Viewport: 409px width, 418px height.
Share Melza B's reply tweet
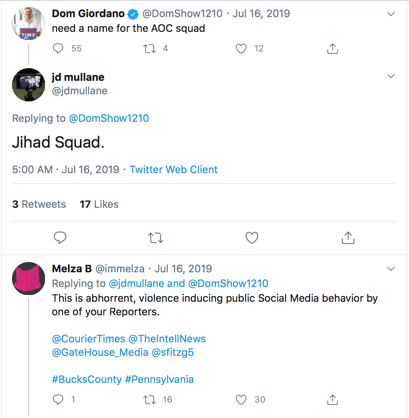tap(332, 399)
